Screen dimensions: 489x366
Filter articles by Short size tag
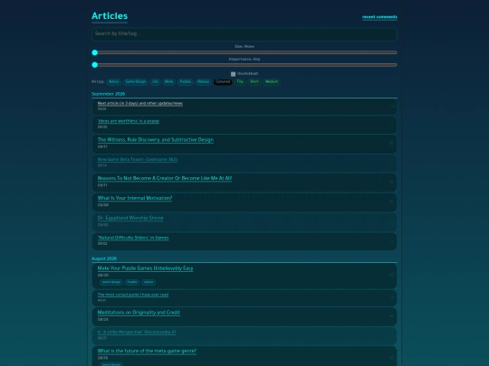pos(254,82)
